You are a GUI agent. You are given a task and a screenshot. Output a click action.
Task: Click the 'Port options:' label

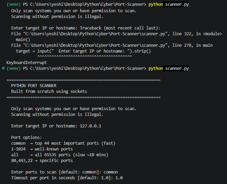click(26, 138)
